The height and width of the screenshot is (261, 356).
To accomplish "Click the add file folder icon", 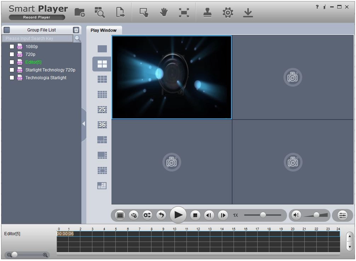I will coord(80,12).
